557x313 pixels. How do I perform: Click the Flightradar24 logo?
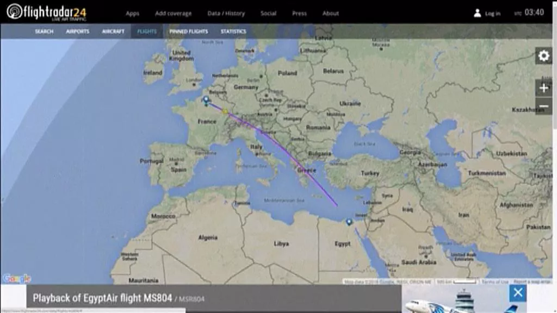click(x=47, y=12)
